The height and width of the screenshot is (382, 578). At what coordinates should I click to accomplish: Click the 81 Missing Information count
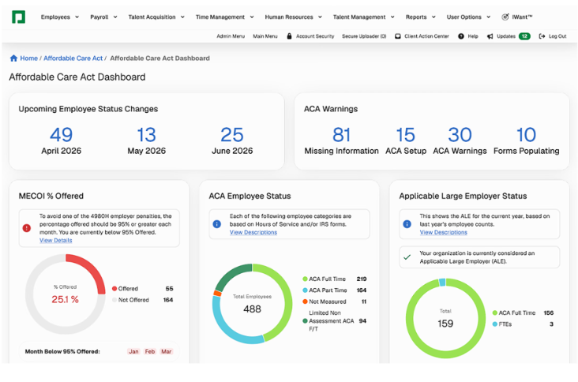tap(341, 135)
